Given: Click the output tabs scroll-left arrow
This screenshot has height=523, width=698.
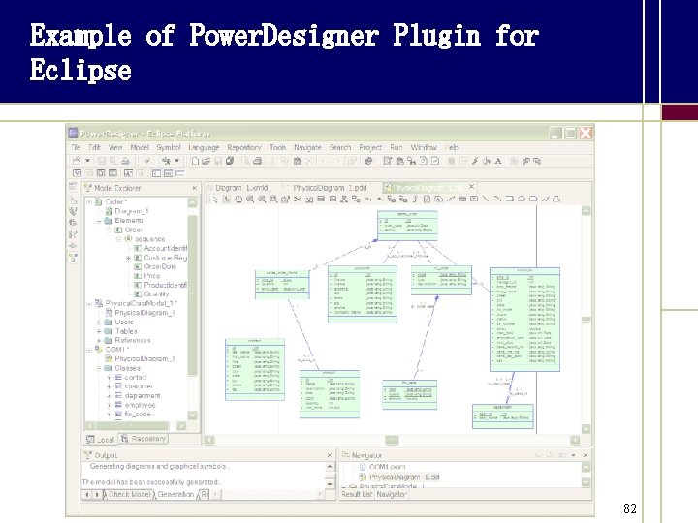Looking at the screenshot, I should coord(87,495).
